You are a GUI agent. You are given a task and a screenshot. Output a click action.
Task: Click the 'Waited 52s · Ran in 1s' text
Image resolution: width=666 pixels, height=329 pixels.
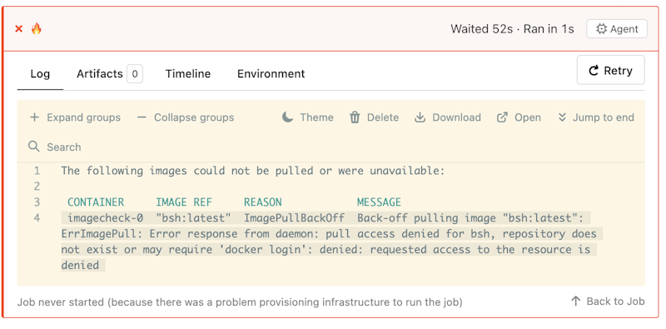point(512,29)
